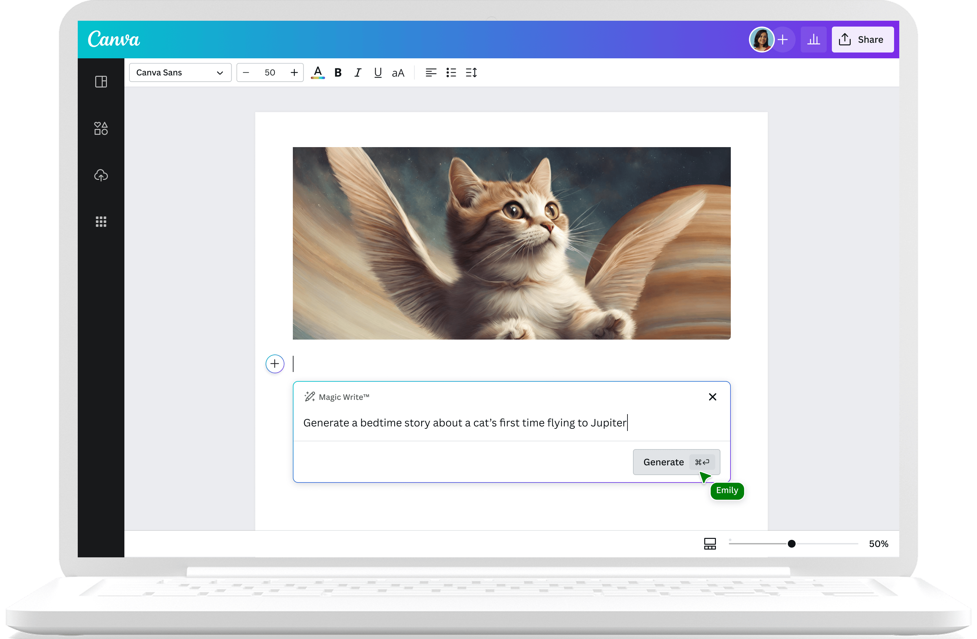Switch to grid view of pages

click(x=710, y=543)
